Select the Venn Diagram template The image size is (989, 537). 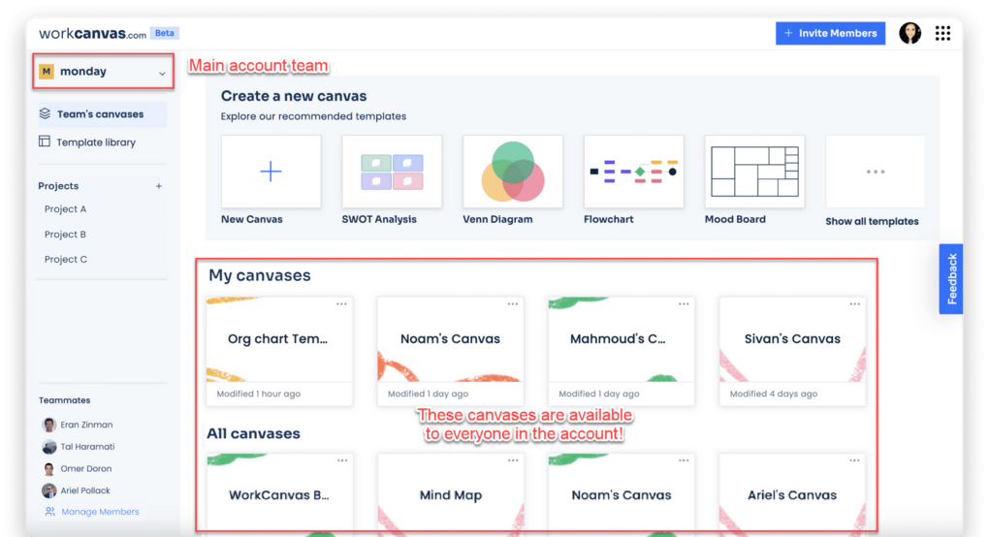513,172
